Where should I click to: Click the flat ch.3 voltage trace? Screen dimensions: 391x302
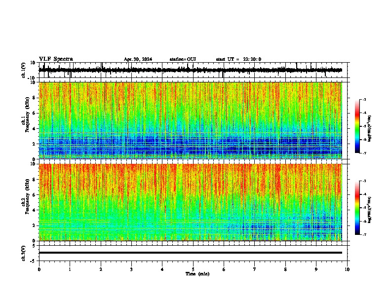191,253
